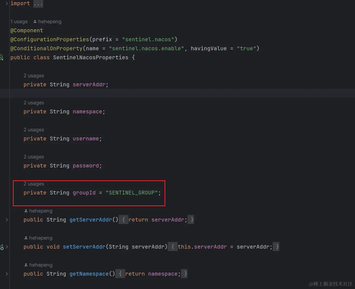Click the setServerAddr method name
The image size is (355, 289).
[84, 247]
